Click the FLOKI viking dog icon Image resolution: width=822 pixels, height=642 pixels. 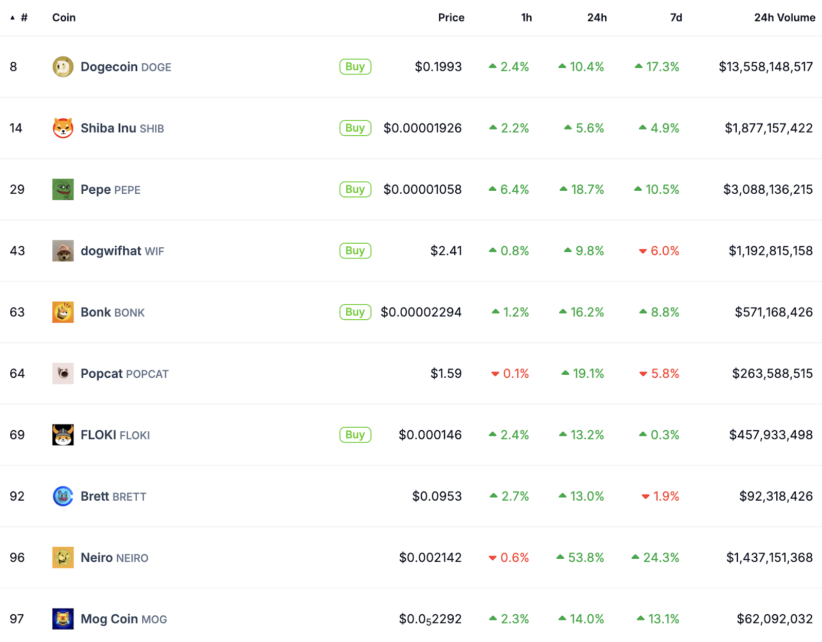click(63, 435)
